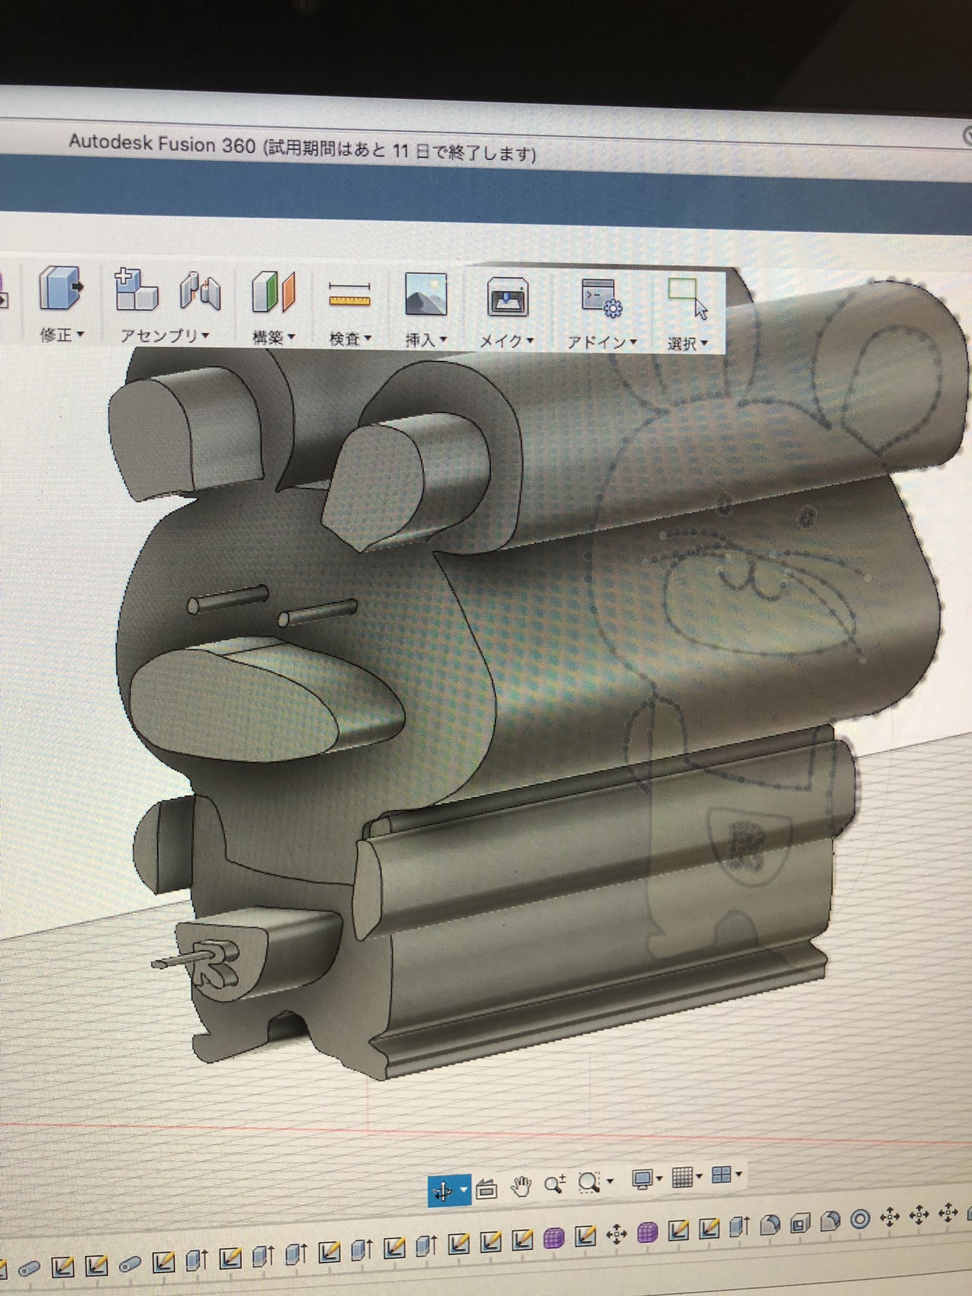Open the 構築 dropdown menu
This screenshot has width=972, height=1296.
pos(273,338)
